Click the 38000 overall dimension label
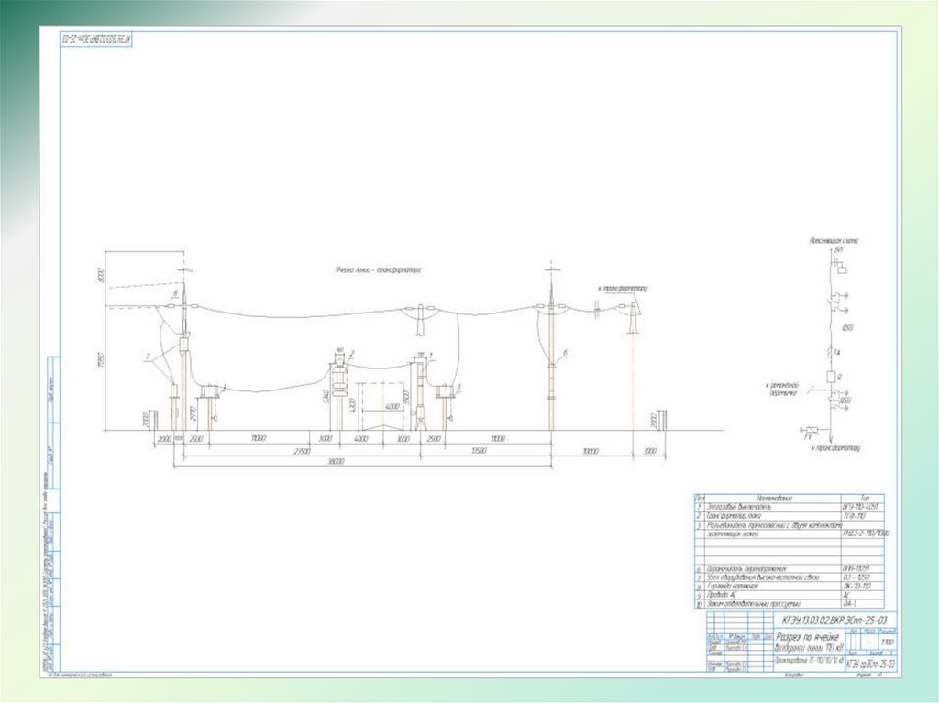 tap(336, 462)
